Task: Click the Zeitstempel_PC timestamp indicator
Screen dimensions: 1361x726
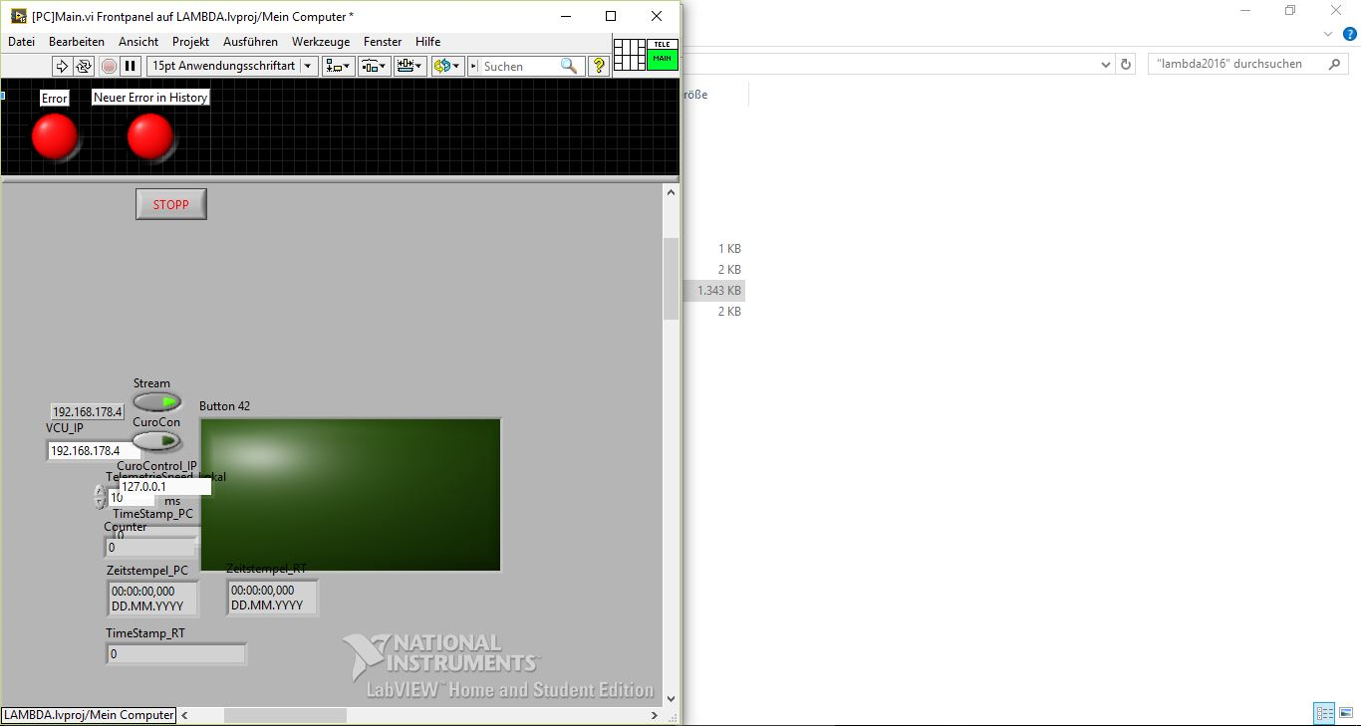Action: (x=152, y=598)
